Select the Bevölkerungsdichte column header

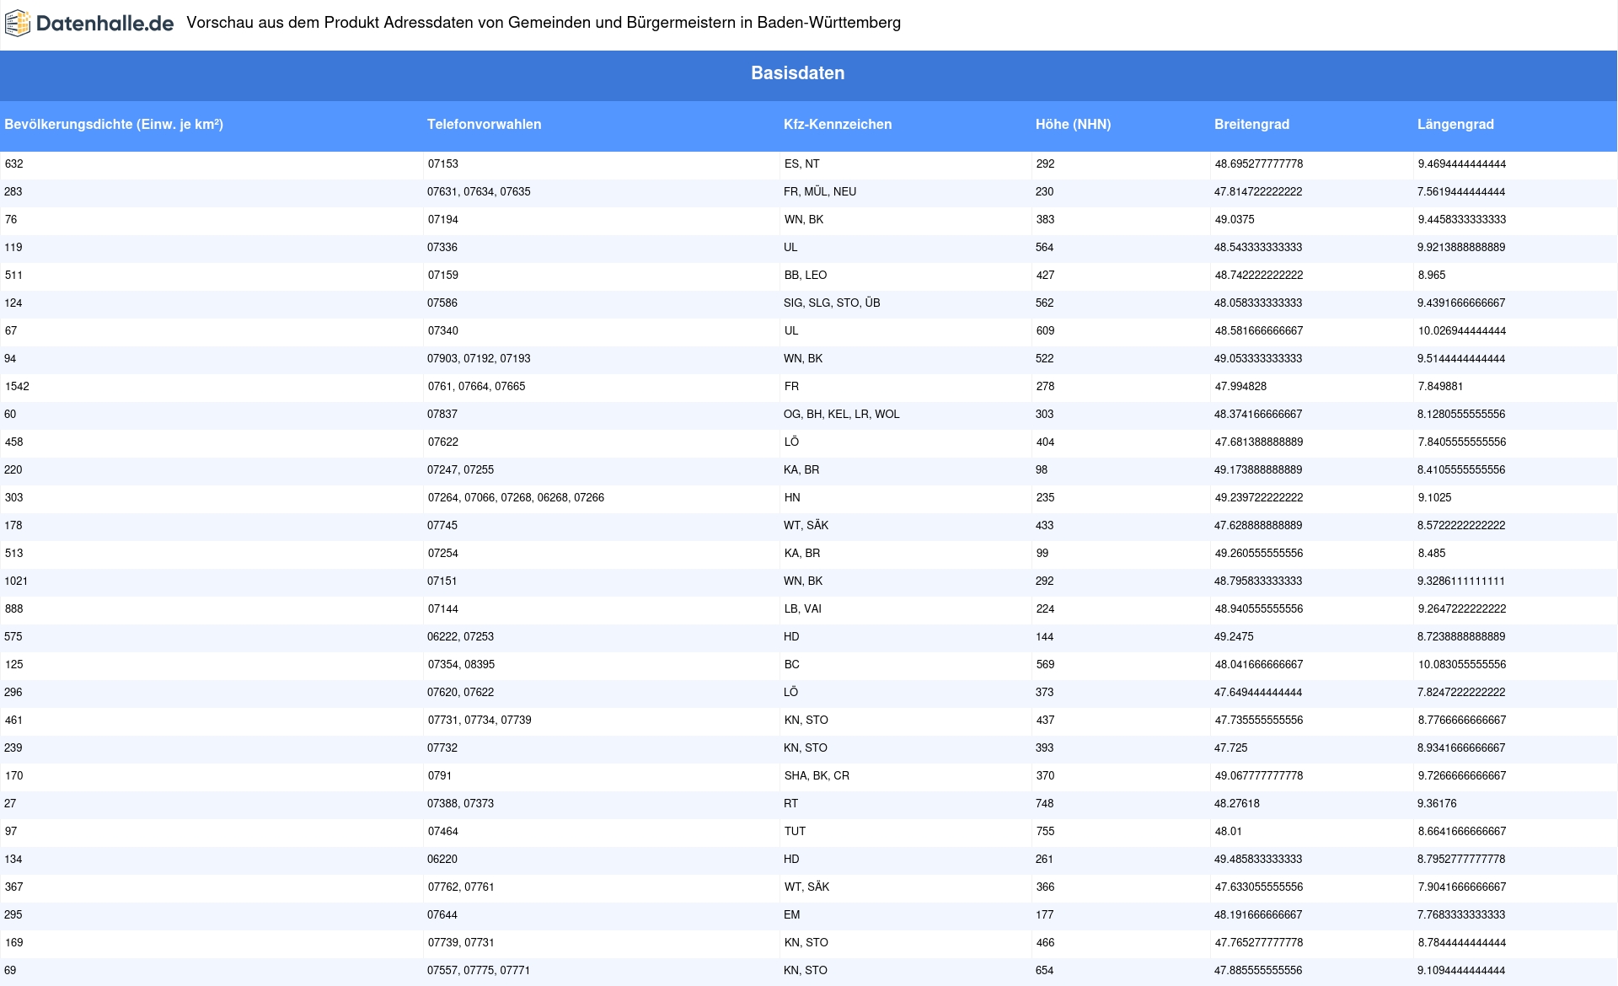114,125
